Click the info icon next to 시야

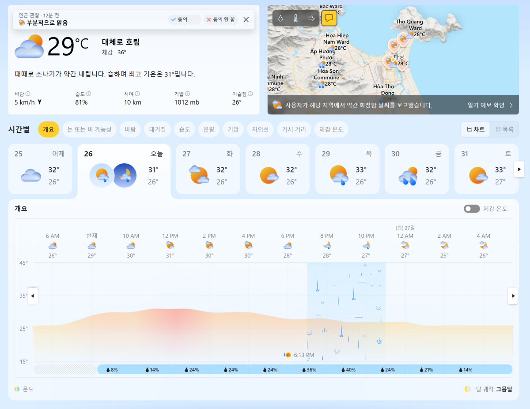point(137,94)
